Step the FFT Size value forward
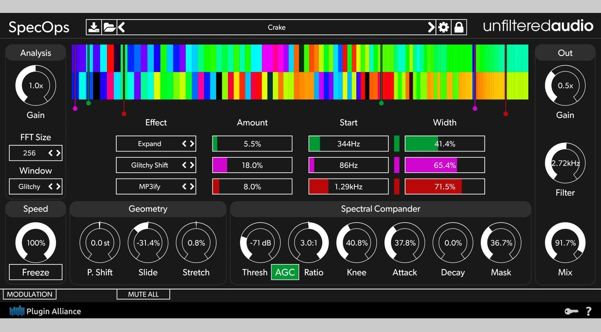Screen dimensions: 601x332 [x=58, y=153]
